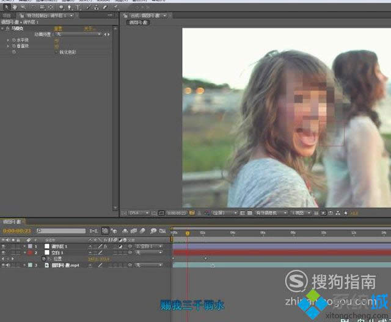The width and height of the screenshot is (391, 322).
Task: Switch to the 项目 panel tab
Action: pyautogui.click(x=7, y=14)
